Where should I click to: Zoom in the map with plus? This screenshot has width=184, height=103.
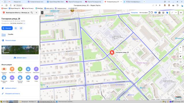(181, 47)
